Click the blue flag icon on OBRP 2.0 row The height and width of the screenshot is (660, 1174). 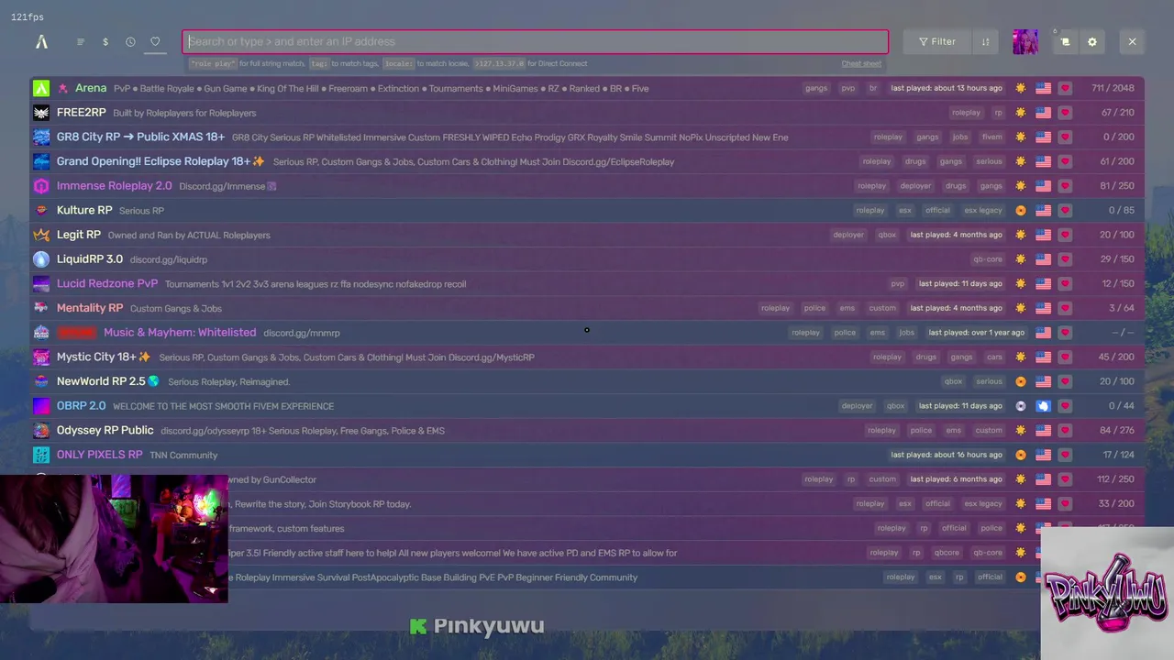[1043, 406]
